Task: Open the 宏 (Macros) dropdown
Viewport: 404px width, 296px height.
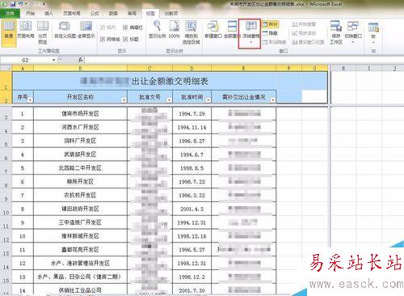Action: 373,32
